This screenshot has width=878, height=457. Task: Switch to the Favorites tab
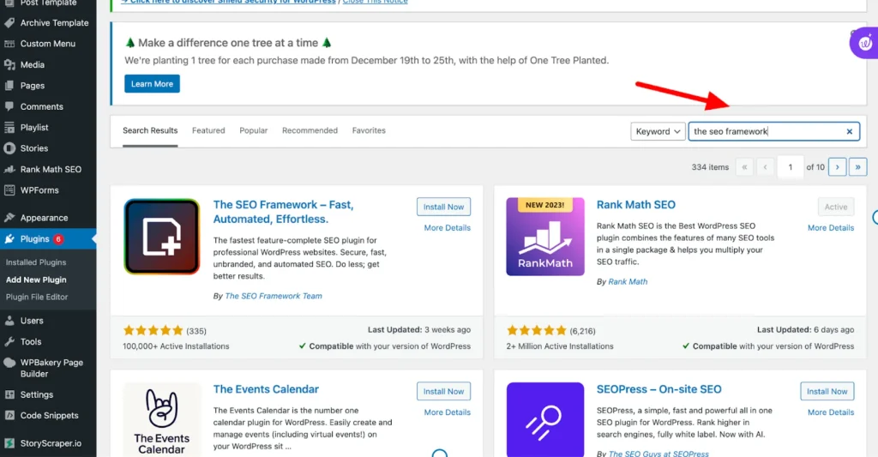point(369,130)
